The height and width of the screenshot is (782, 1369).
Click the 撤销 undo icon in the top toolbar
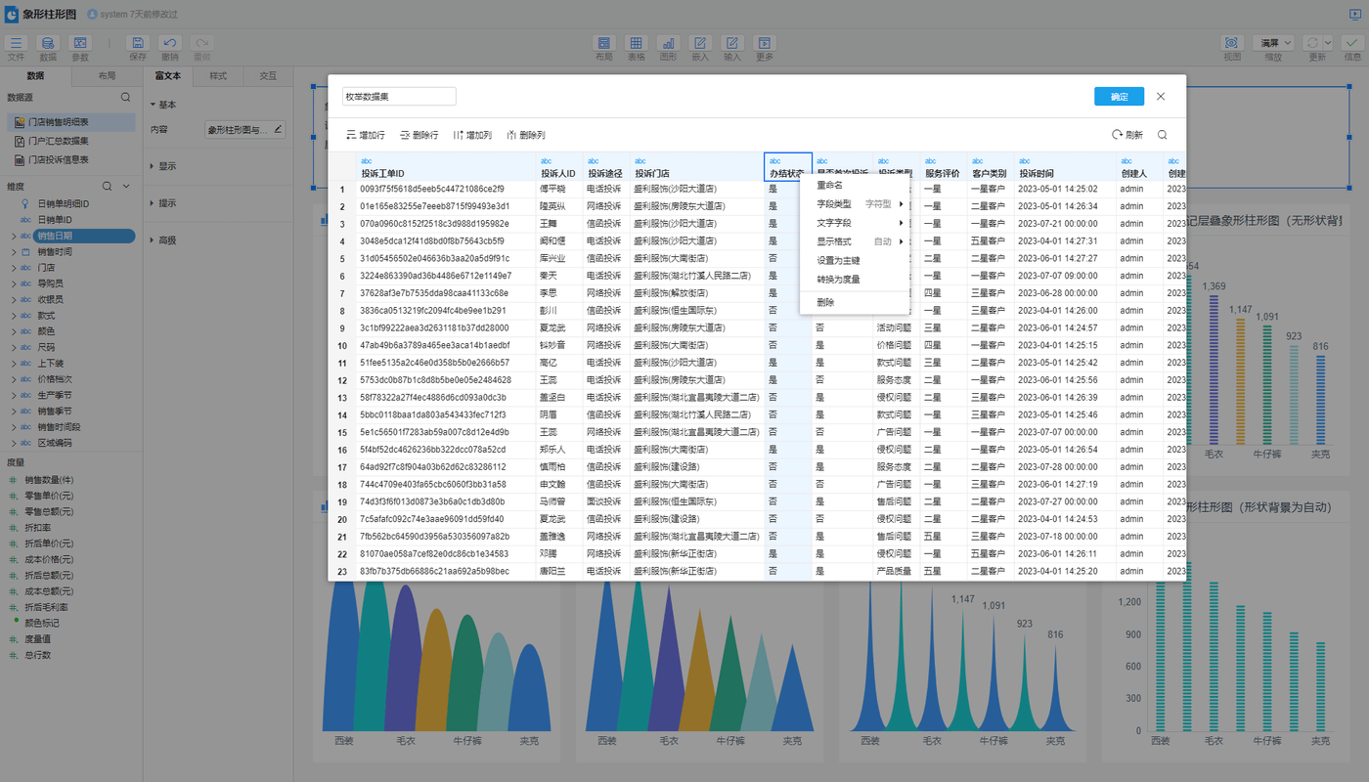pyautogui.click(x=170, y=43)
